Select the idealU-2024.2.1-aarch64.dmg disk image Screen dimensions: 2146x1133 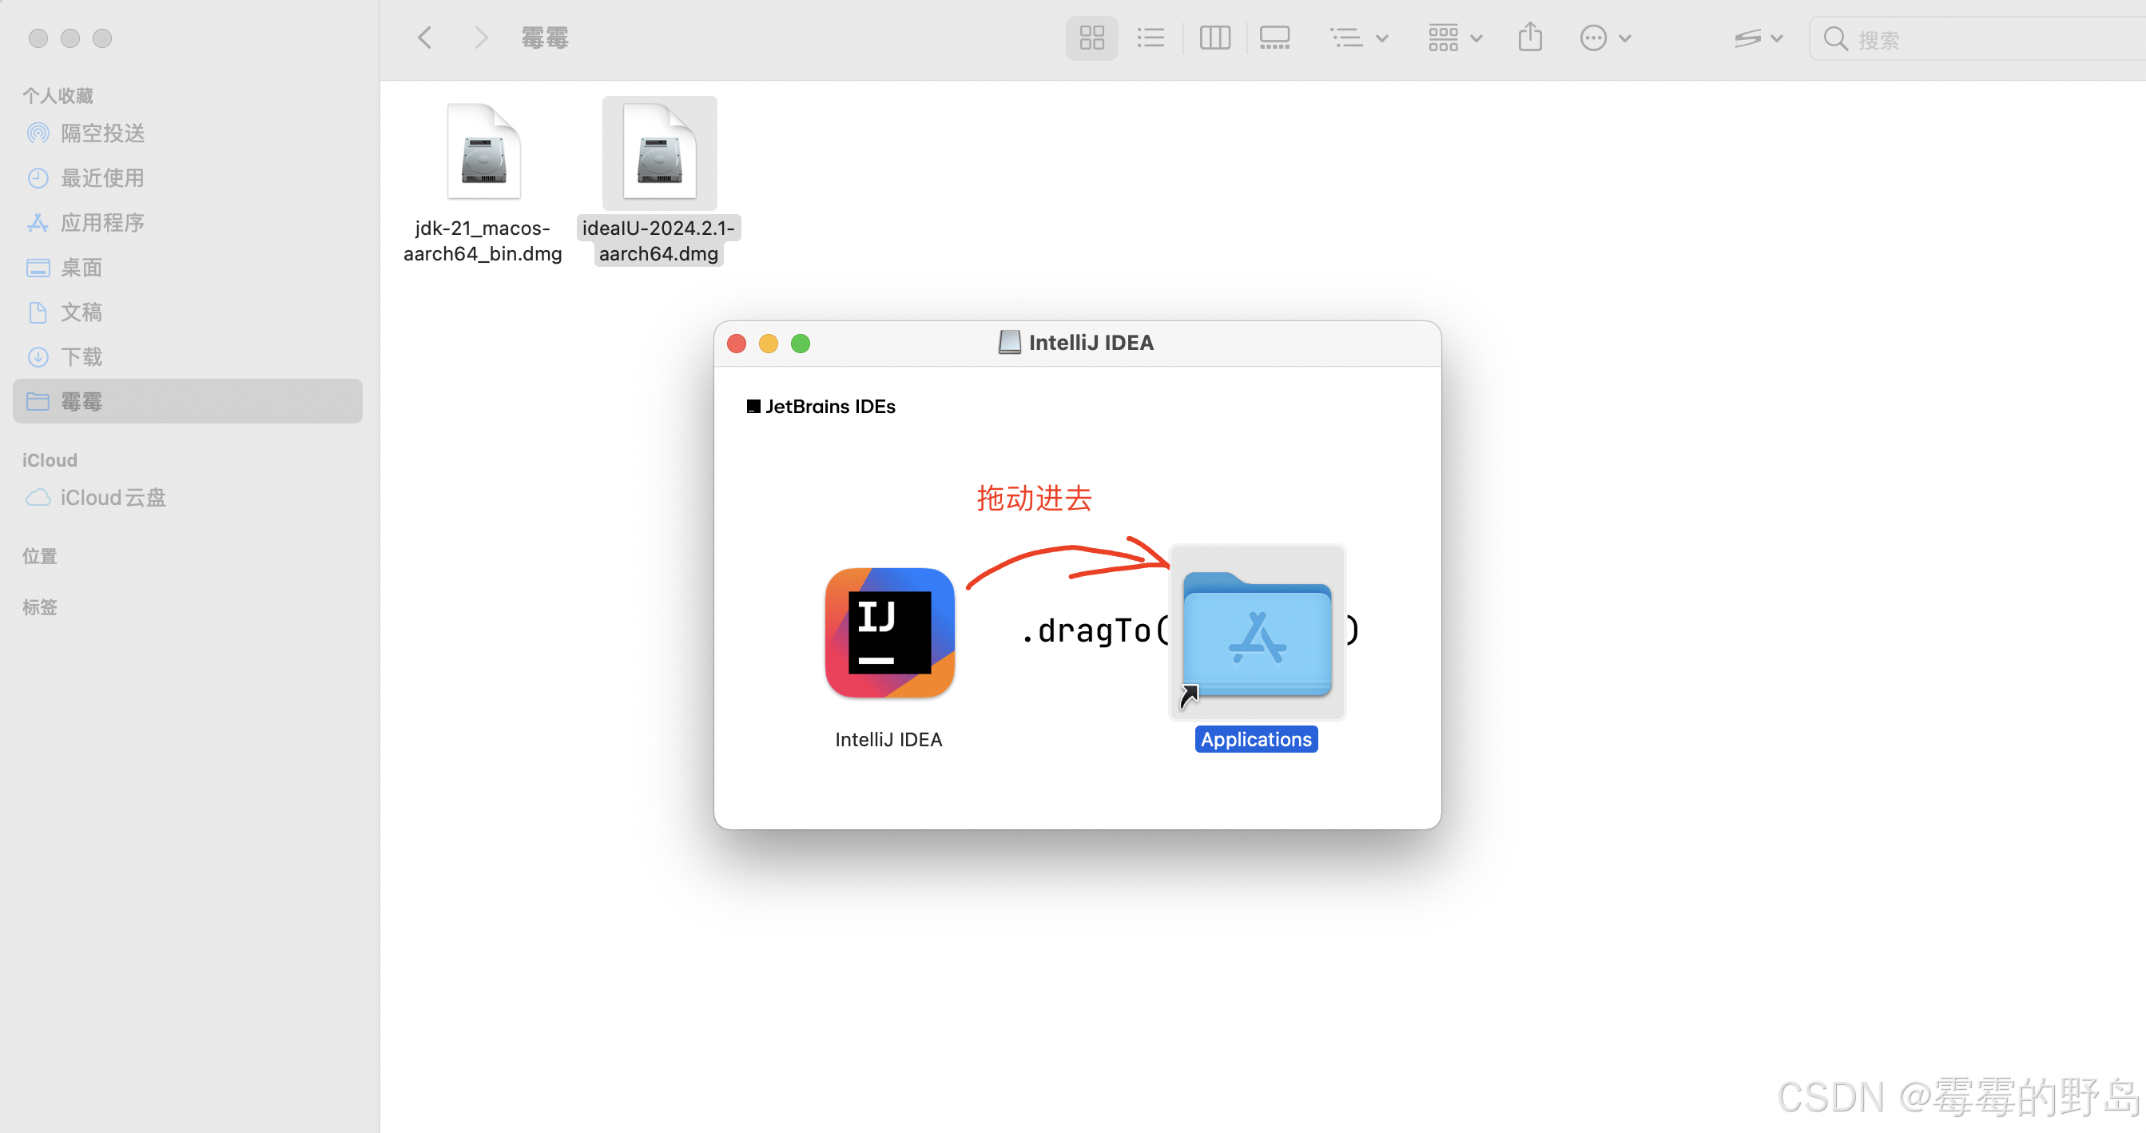(659, 153)
